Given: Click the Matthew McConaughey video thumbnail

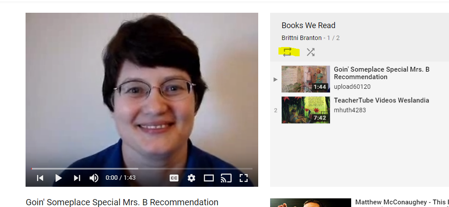Looking at the screenshot, I should tap(310, 203).
